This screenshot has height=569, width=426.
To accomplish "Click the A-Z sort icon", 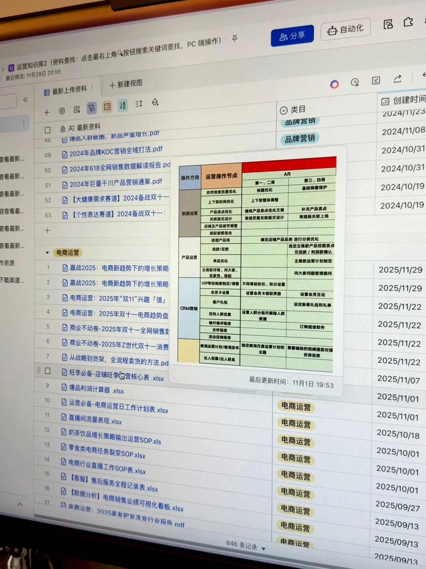I will (x=123, y=105).
